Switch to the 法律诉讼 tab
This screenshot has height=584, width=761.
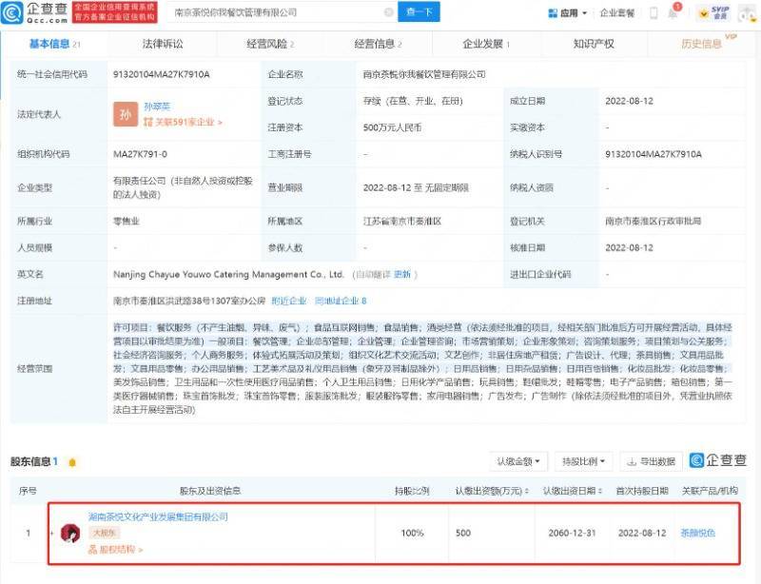(163, 44)
